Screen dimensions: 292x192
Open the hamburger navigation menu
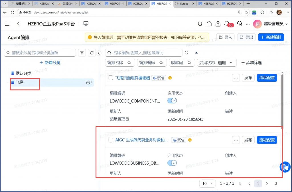[7, 24]
